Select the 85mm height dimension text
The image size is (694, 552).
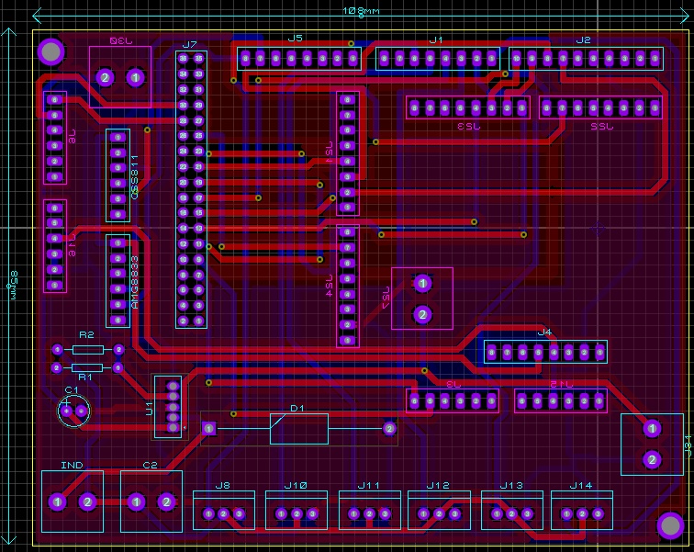[x=13, y=286]
